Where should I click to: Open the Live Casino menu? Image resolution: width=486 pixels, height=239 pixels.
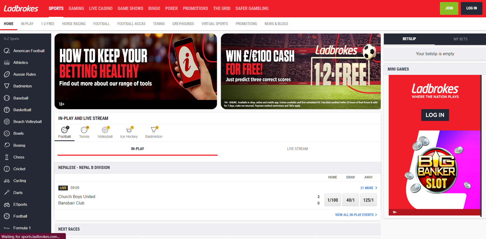point(101,8)
